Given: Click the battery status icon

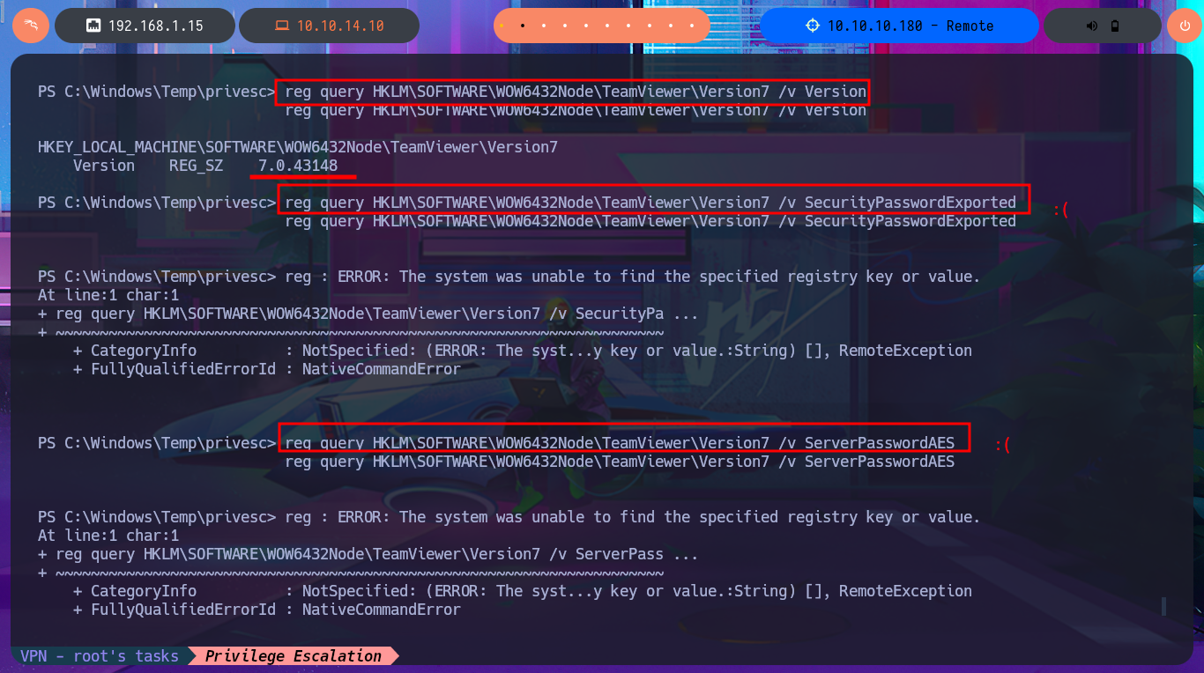Looking at the screenshot, I should coord(1114,26).
